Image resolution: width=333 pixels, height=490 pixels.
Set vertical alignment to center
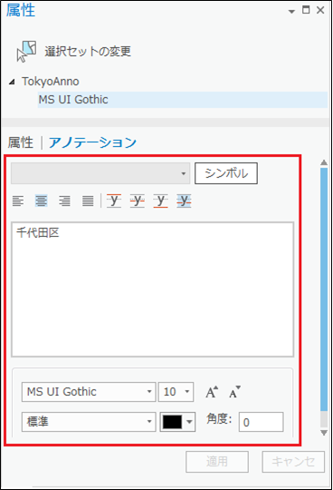point(138,201)
